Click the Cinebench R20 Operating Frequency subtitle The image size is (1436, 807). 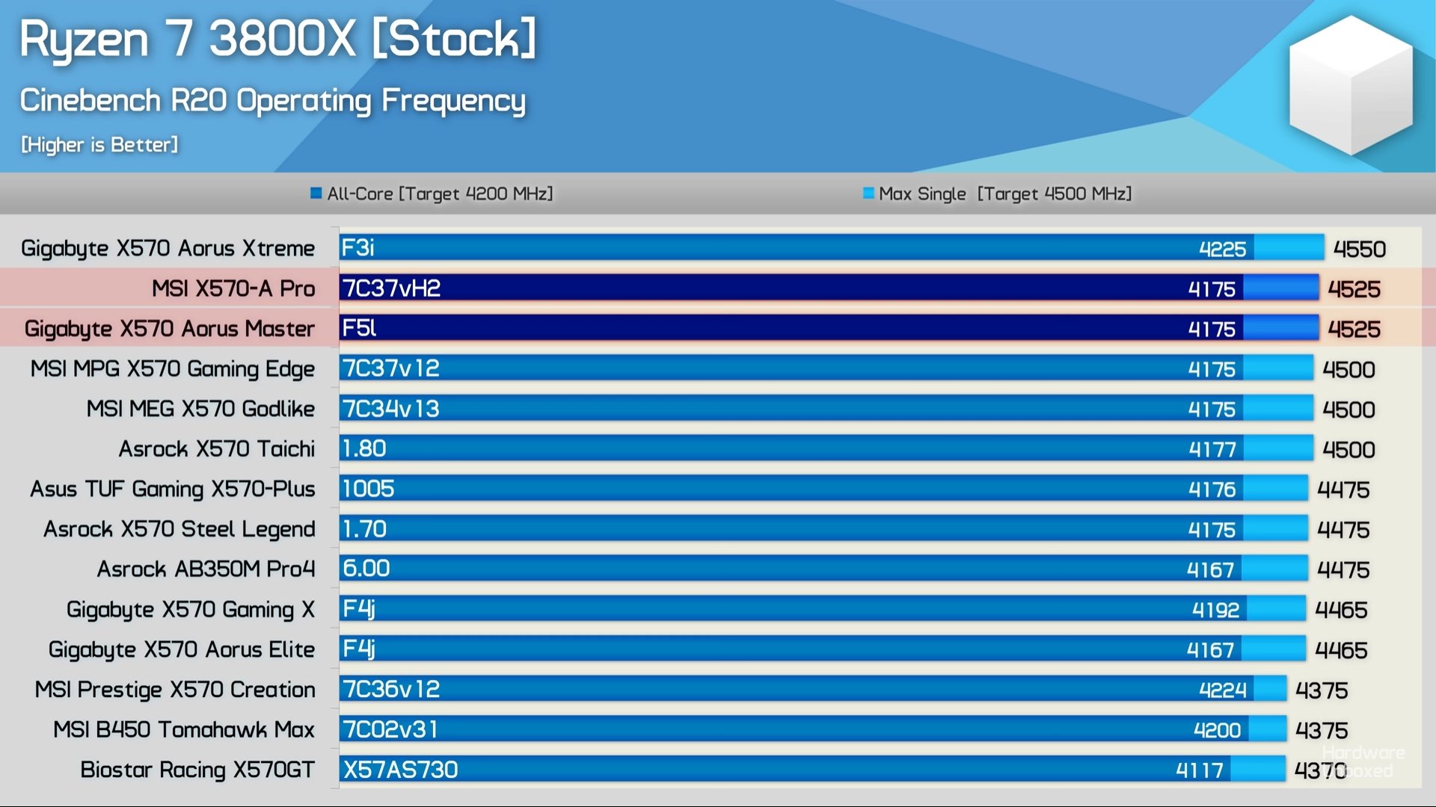[272, 101]
